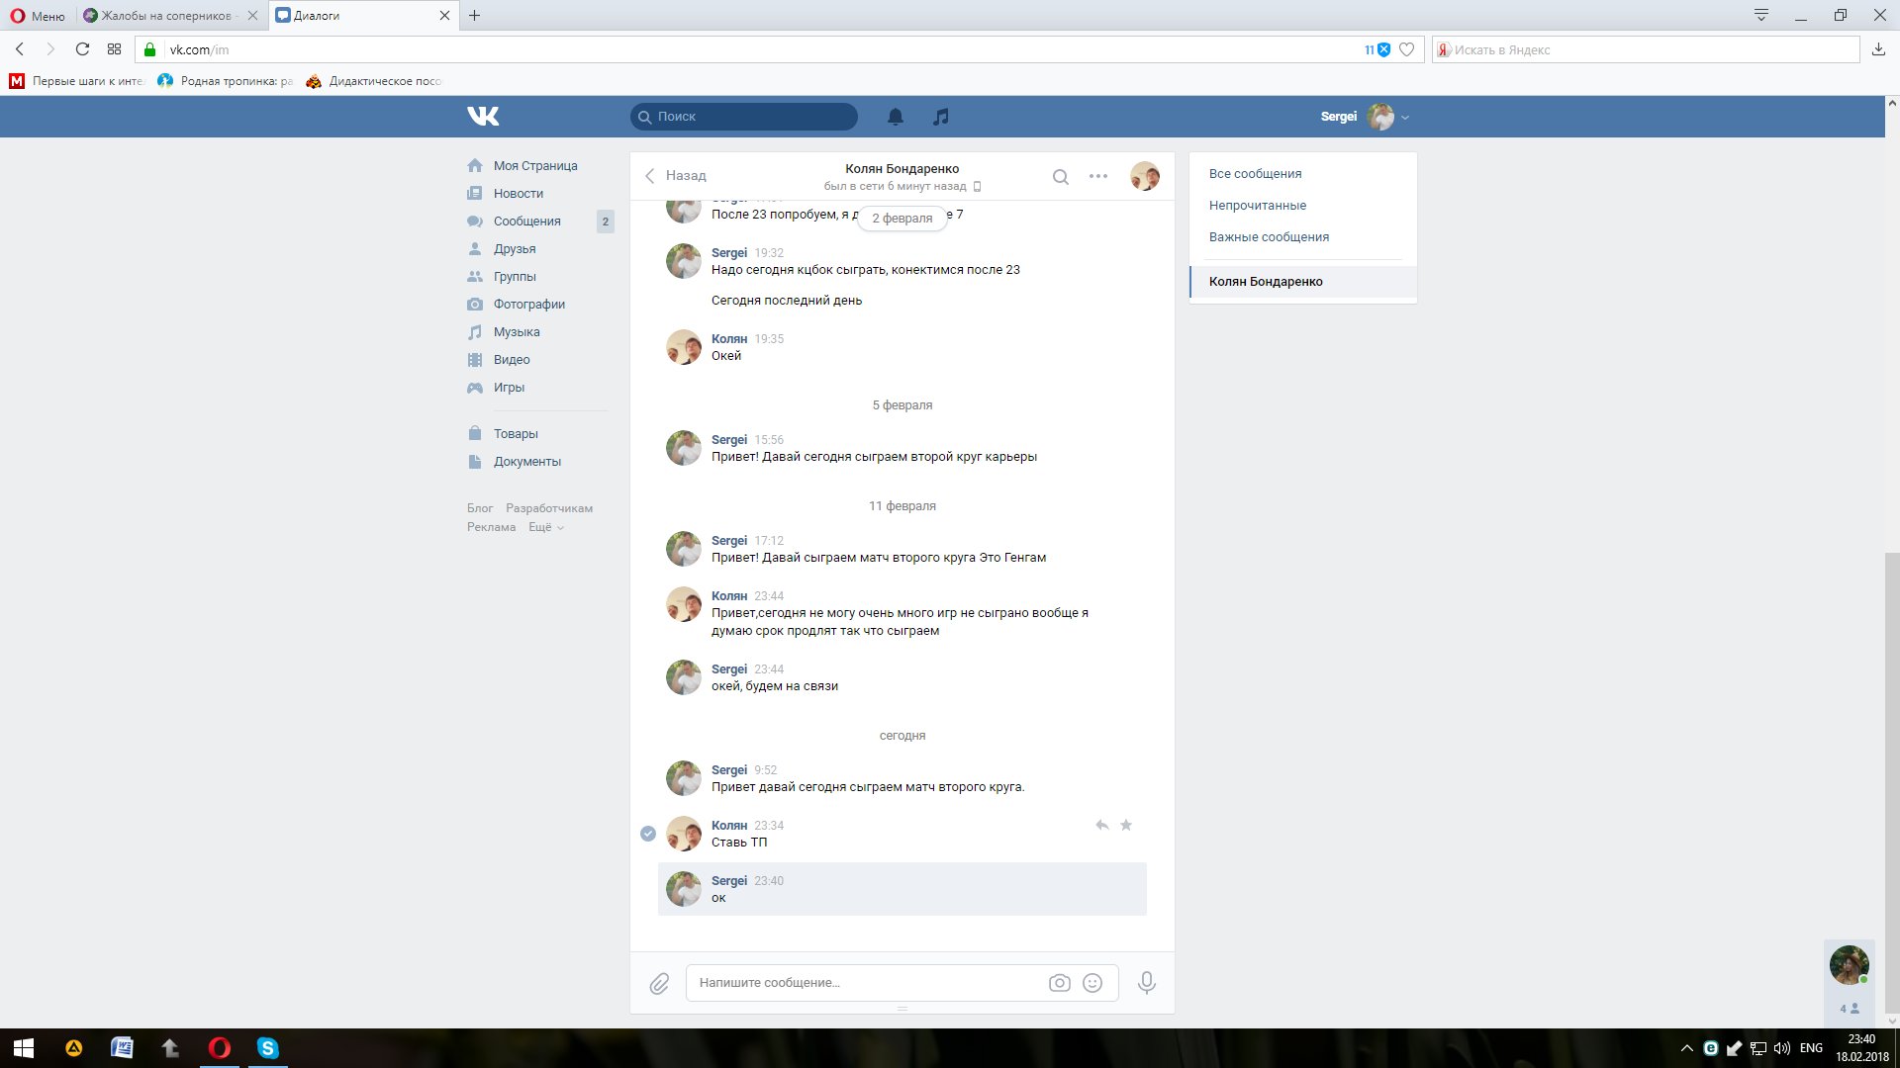This screenshot has height=1068, width=1900.
Task: Click the Yandex search box in browser
Action: 1646,49
